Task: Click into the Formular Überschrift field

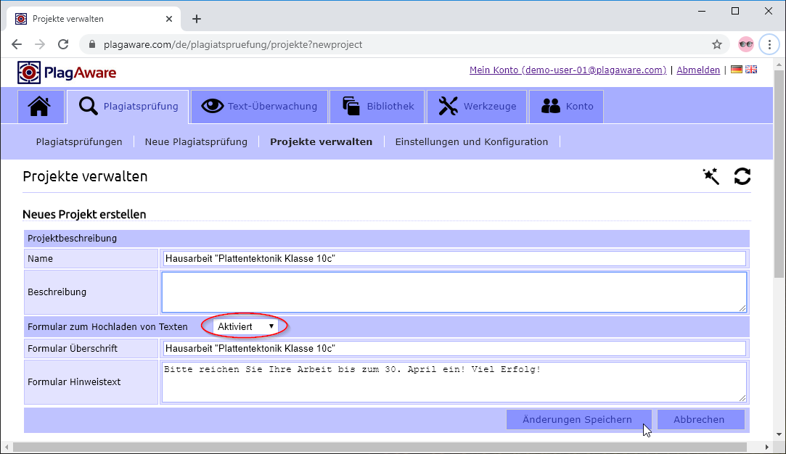Action: [454, 348]
